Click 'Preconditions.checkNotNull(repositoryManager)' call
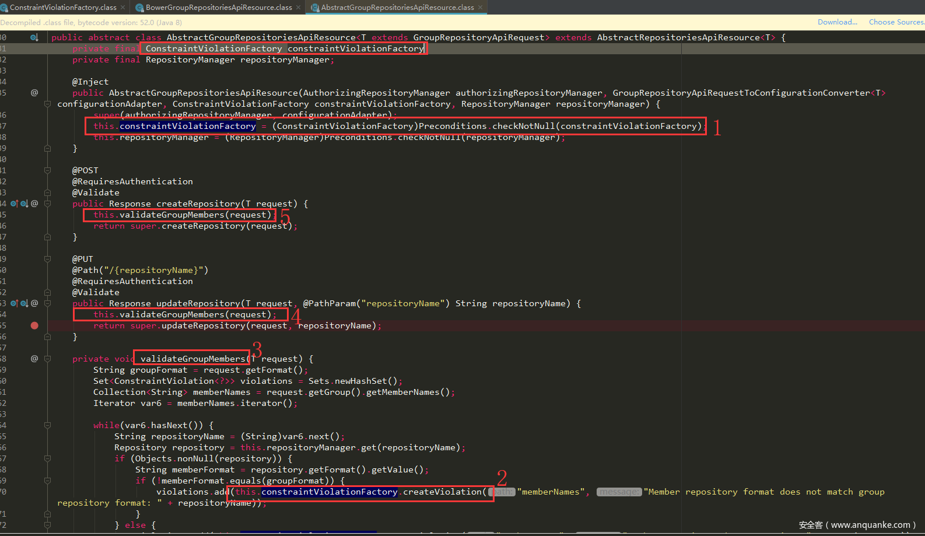925x536 pixels. (442, 137)
